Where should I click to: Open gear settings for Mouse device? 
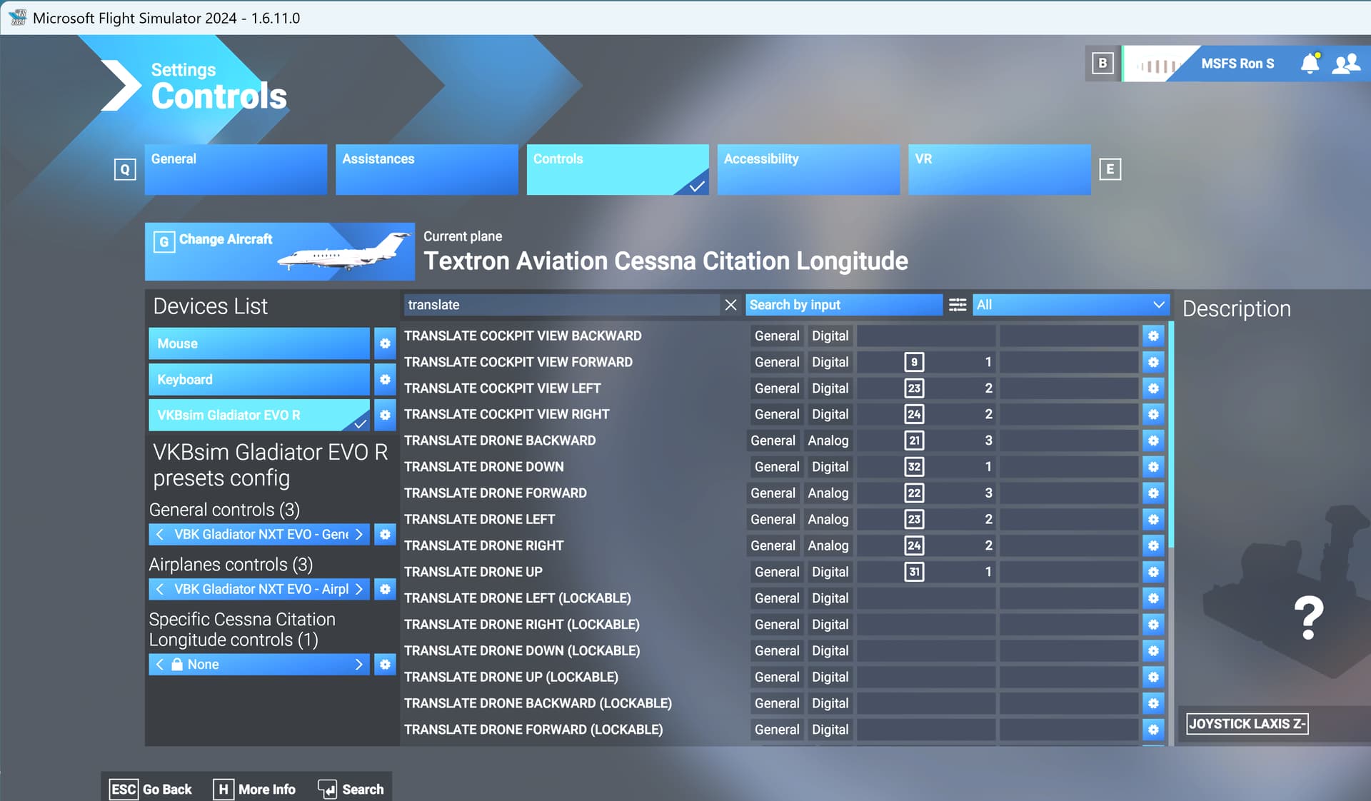[x=385, y=343]
